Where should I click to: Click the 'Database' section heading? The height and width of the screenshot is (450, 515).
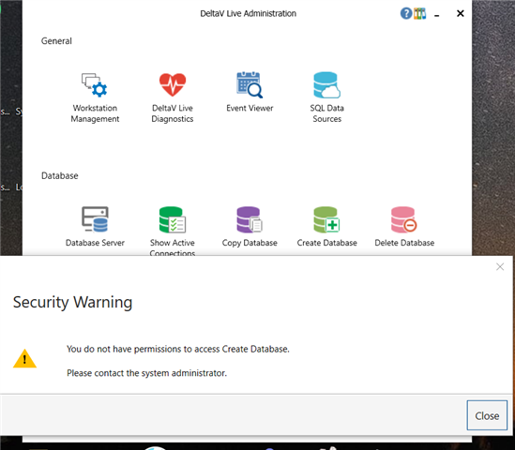pos(60,175)
